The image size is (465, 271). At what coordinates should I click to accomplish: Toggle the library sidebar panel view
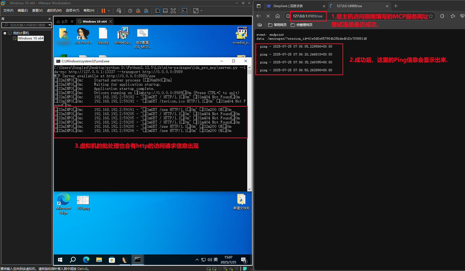157,11
